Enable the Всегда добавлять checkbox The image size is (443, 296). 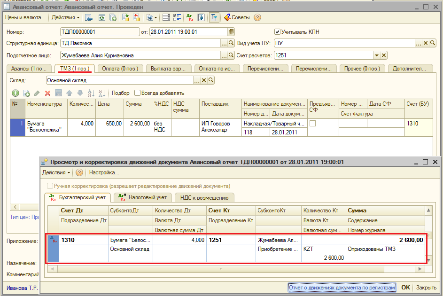138,93
